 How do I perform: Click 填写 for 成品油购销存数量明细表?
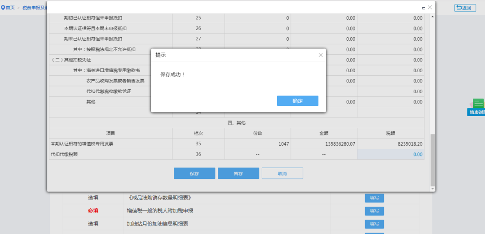point(374,198)
